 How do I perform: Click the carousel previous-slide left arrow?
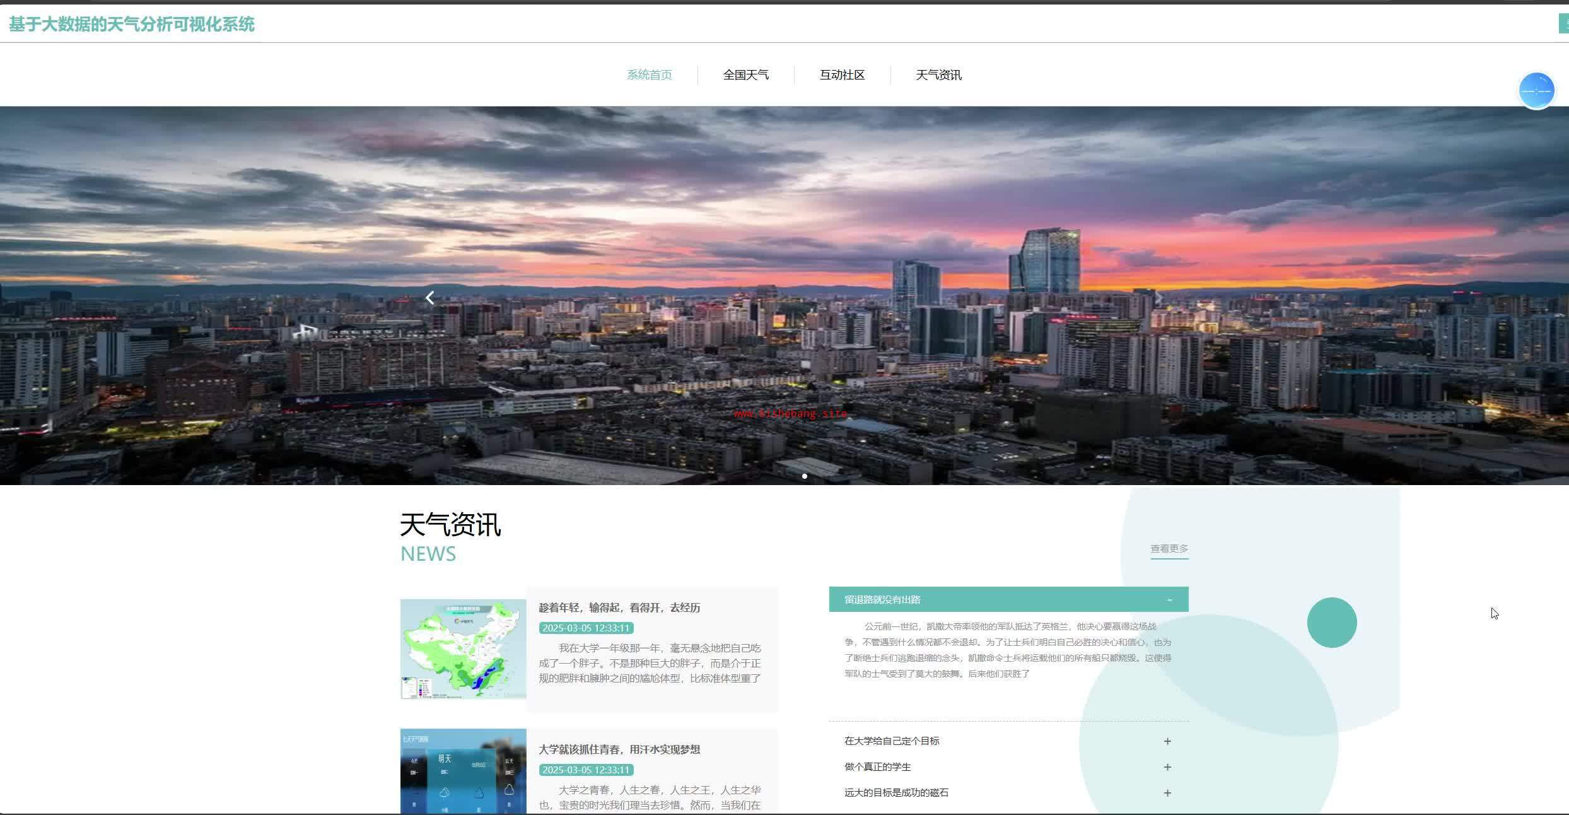click(x=430, y=298)
